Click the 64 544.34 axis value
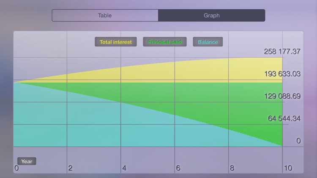The width and height of the screenshot is (317, 178). (x=284, y=119)
